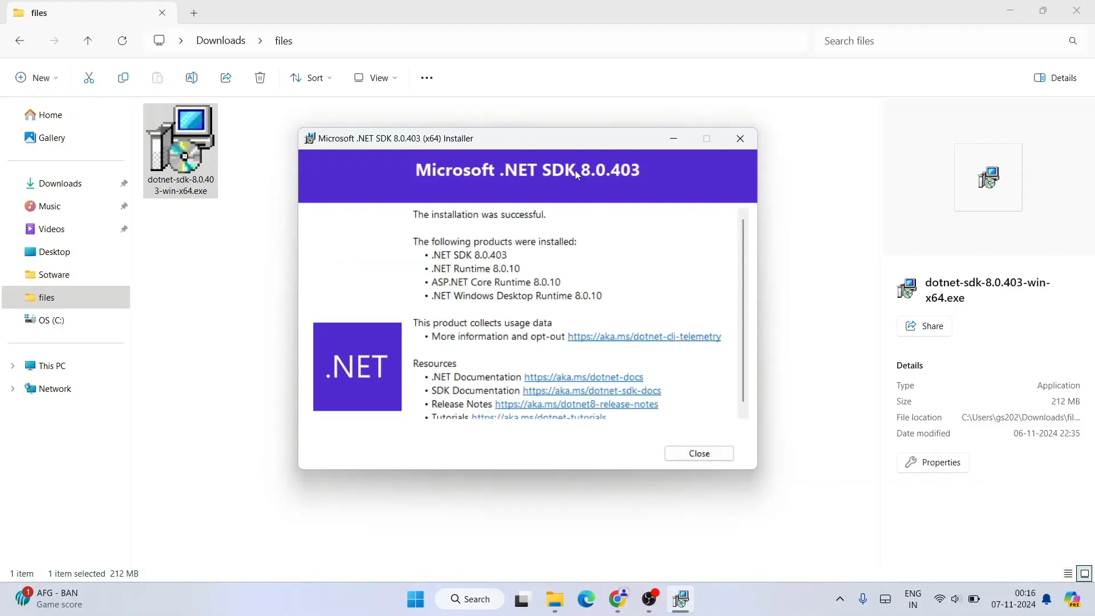Click the Paste icon in Explorer toolbar

pos(157,78)
